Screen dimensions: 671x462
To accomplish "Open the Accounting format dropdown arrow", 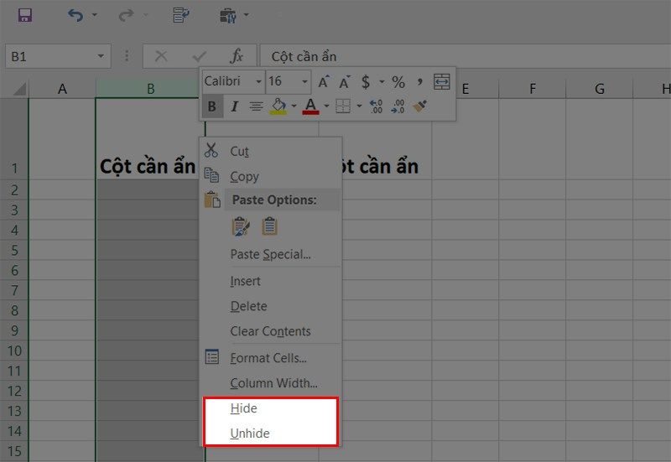I will pos(382,81).
